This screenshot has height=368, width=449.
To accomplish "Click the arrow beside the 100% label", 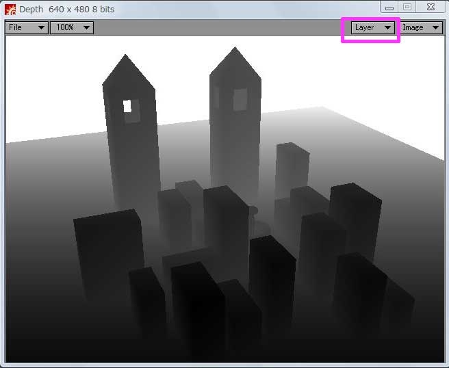I will 86,28.
